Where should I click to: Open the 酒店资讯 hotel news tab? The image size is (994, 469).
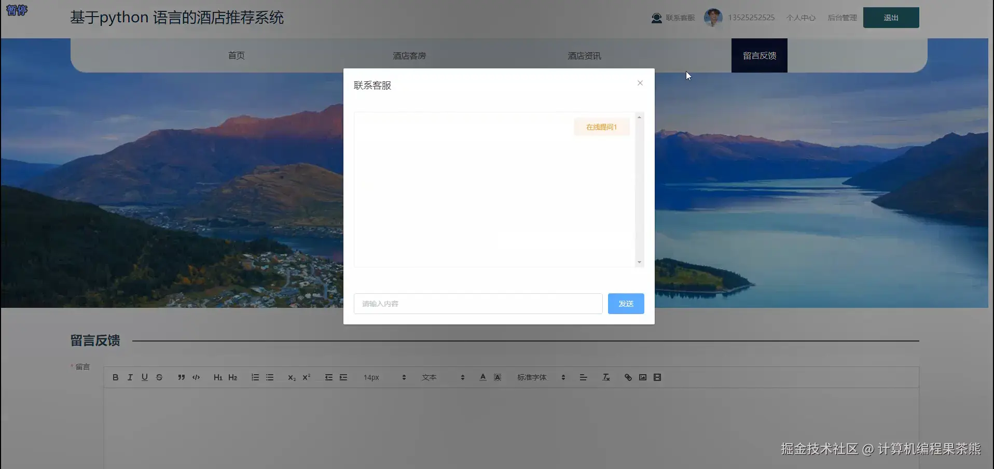click(585, 55)
